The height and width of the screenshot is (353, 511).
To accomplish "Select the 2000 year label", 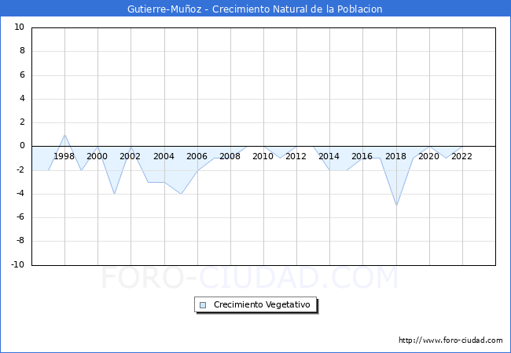I will (97, 156).
